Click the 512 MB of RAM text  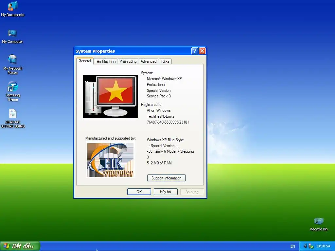159,163
